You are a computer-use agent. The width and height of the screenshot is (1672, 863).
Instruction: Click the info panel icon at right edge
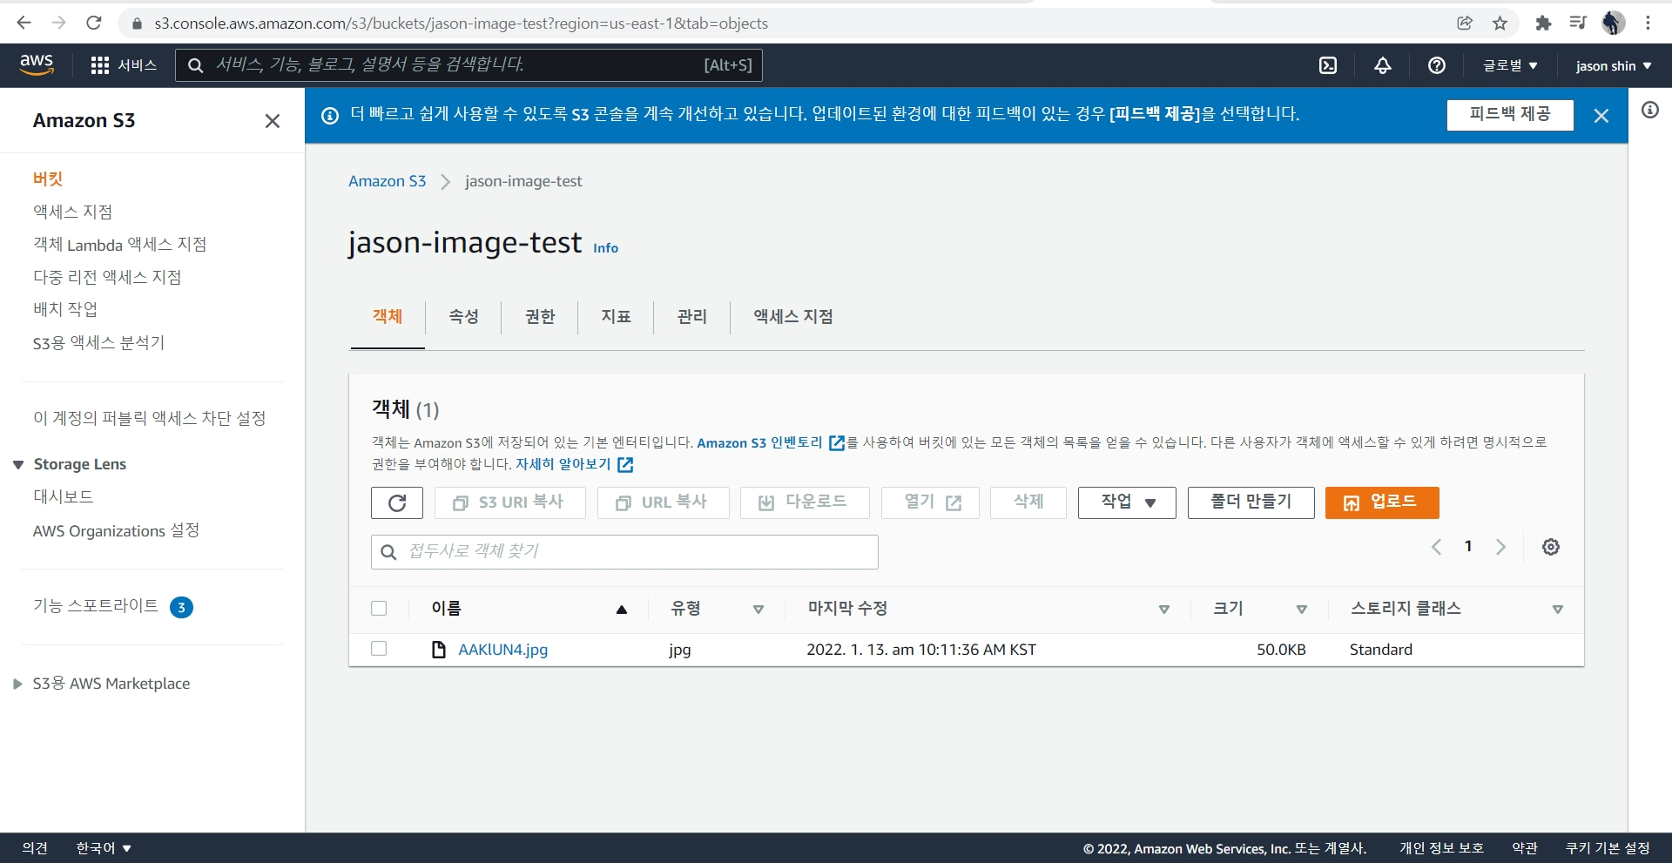[x=1650, y=110]
